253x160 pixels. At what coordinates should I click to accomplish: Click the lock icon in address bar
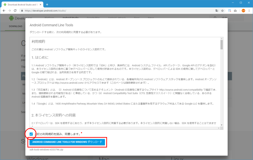22,11
